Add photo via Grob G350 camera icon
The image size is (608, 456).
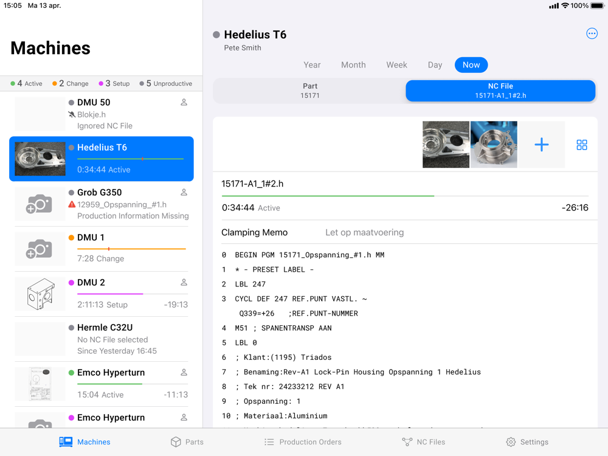click(39, 204)
